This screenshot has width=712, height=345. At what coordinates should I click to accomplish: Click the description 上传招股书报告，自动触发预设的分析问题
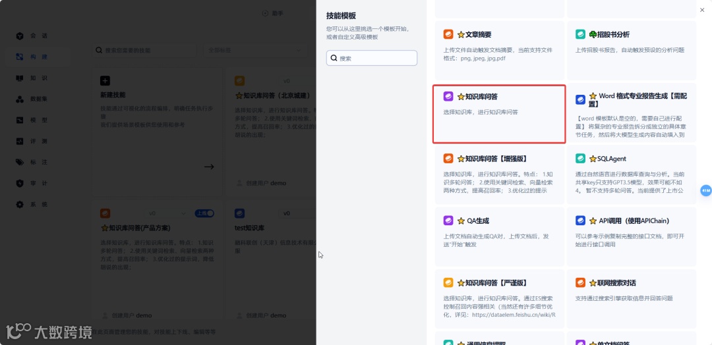(630, 50)
